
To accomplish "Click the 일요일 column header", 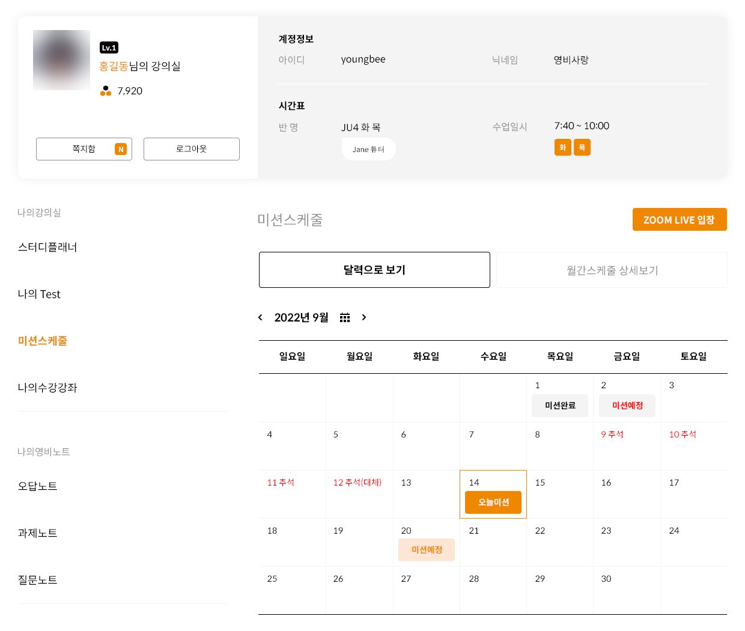I will 292,356.
